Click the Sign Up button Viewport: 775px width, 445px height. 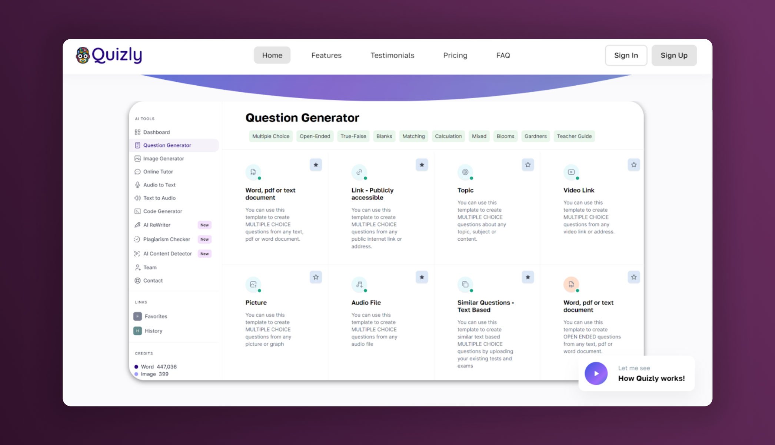(x=674, y=55)
